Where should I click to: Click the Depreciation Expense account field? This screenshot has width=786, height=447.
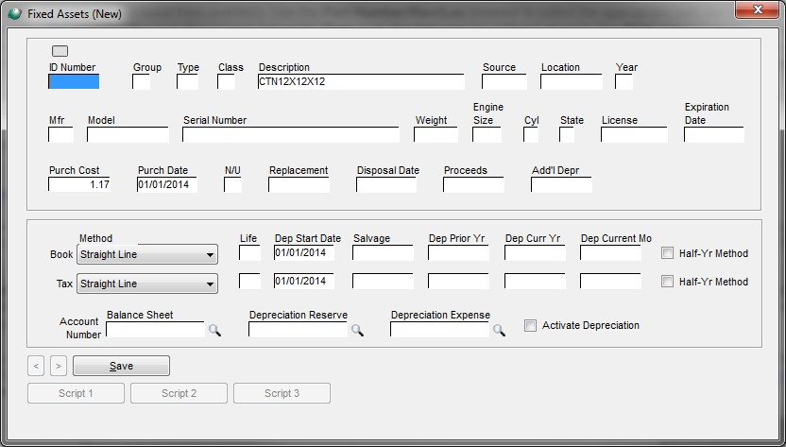(439, 330)
